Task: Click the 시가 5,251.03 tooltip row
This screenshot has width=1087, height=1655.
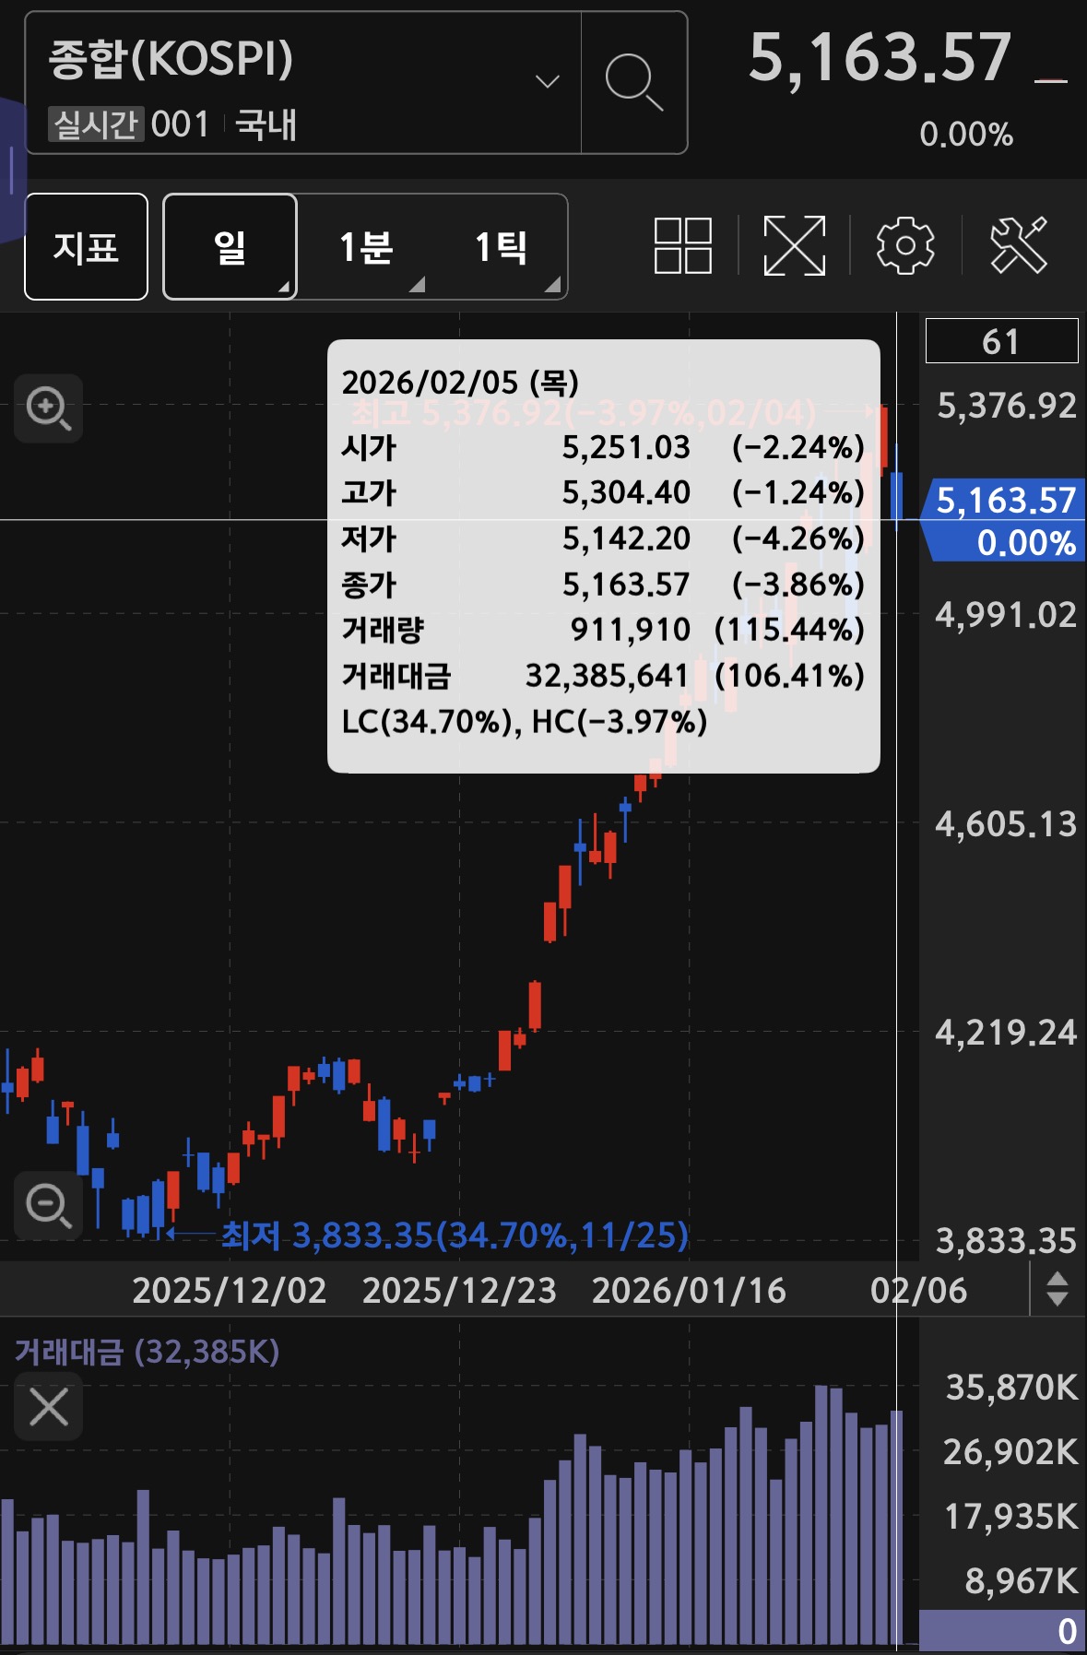Action: click(x=603, y=447)
